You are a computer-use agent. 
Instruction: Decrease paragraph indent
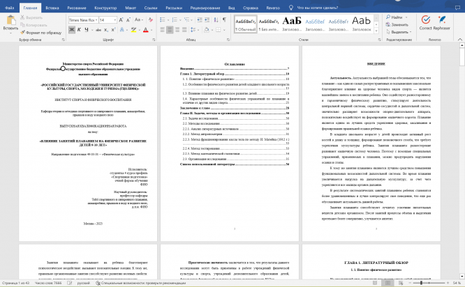point(200,20)
